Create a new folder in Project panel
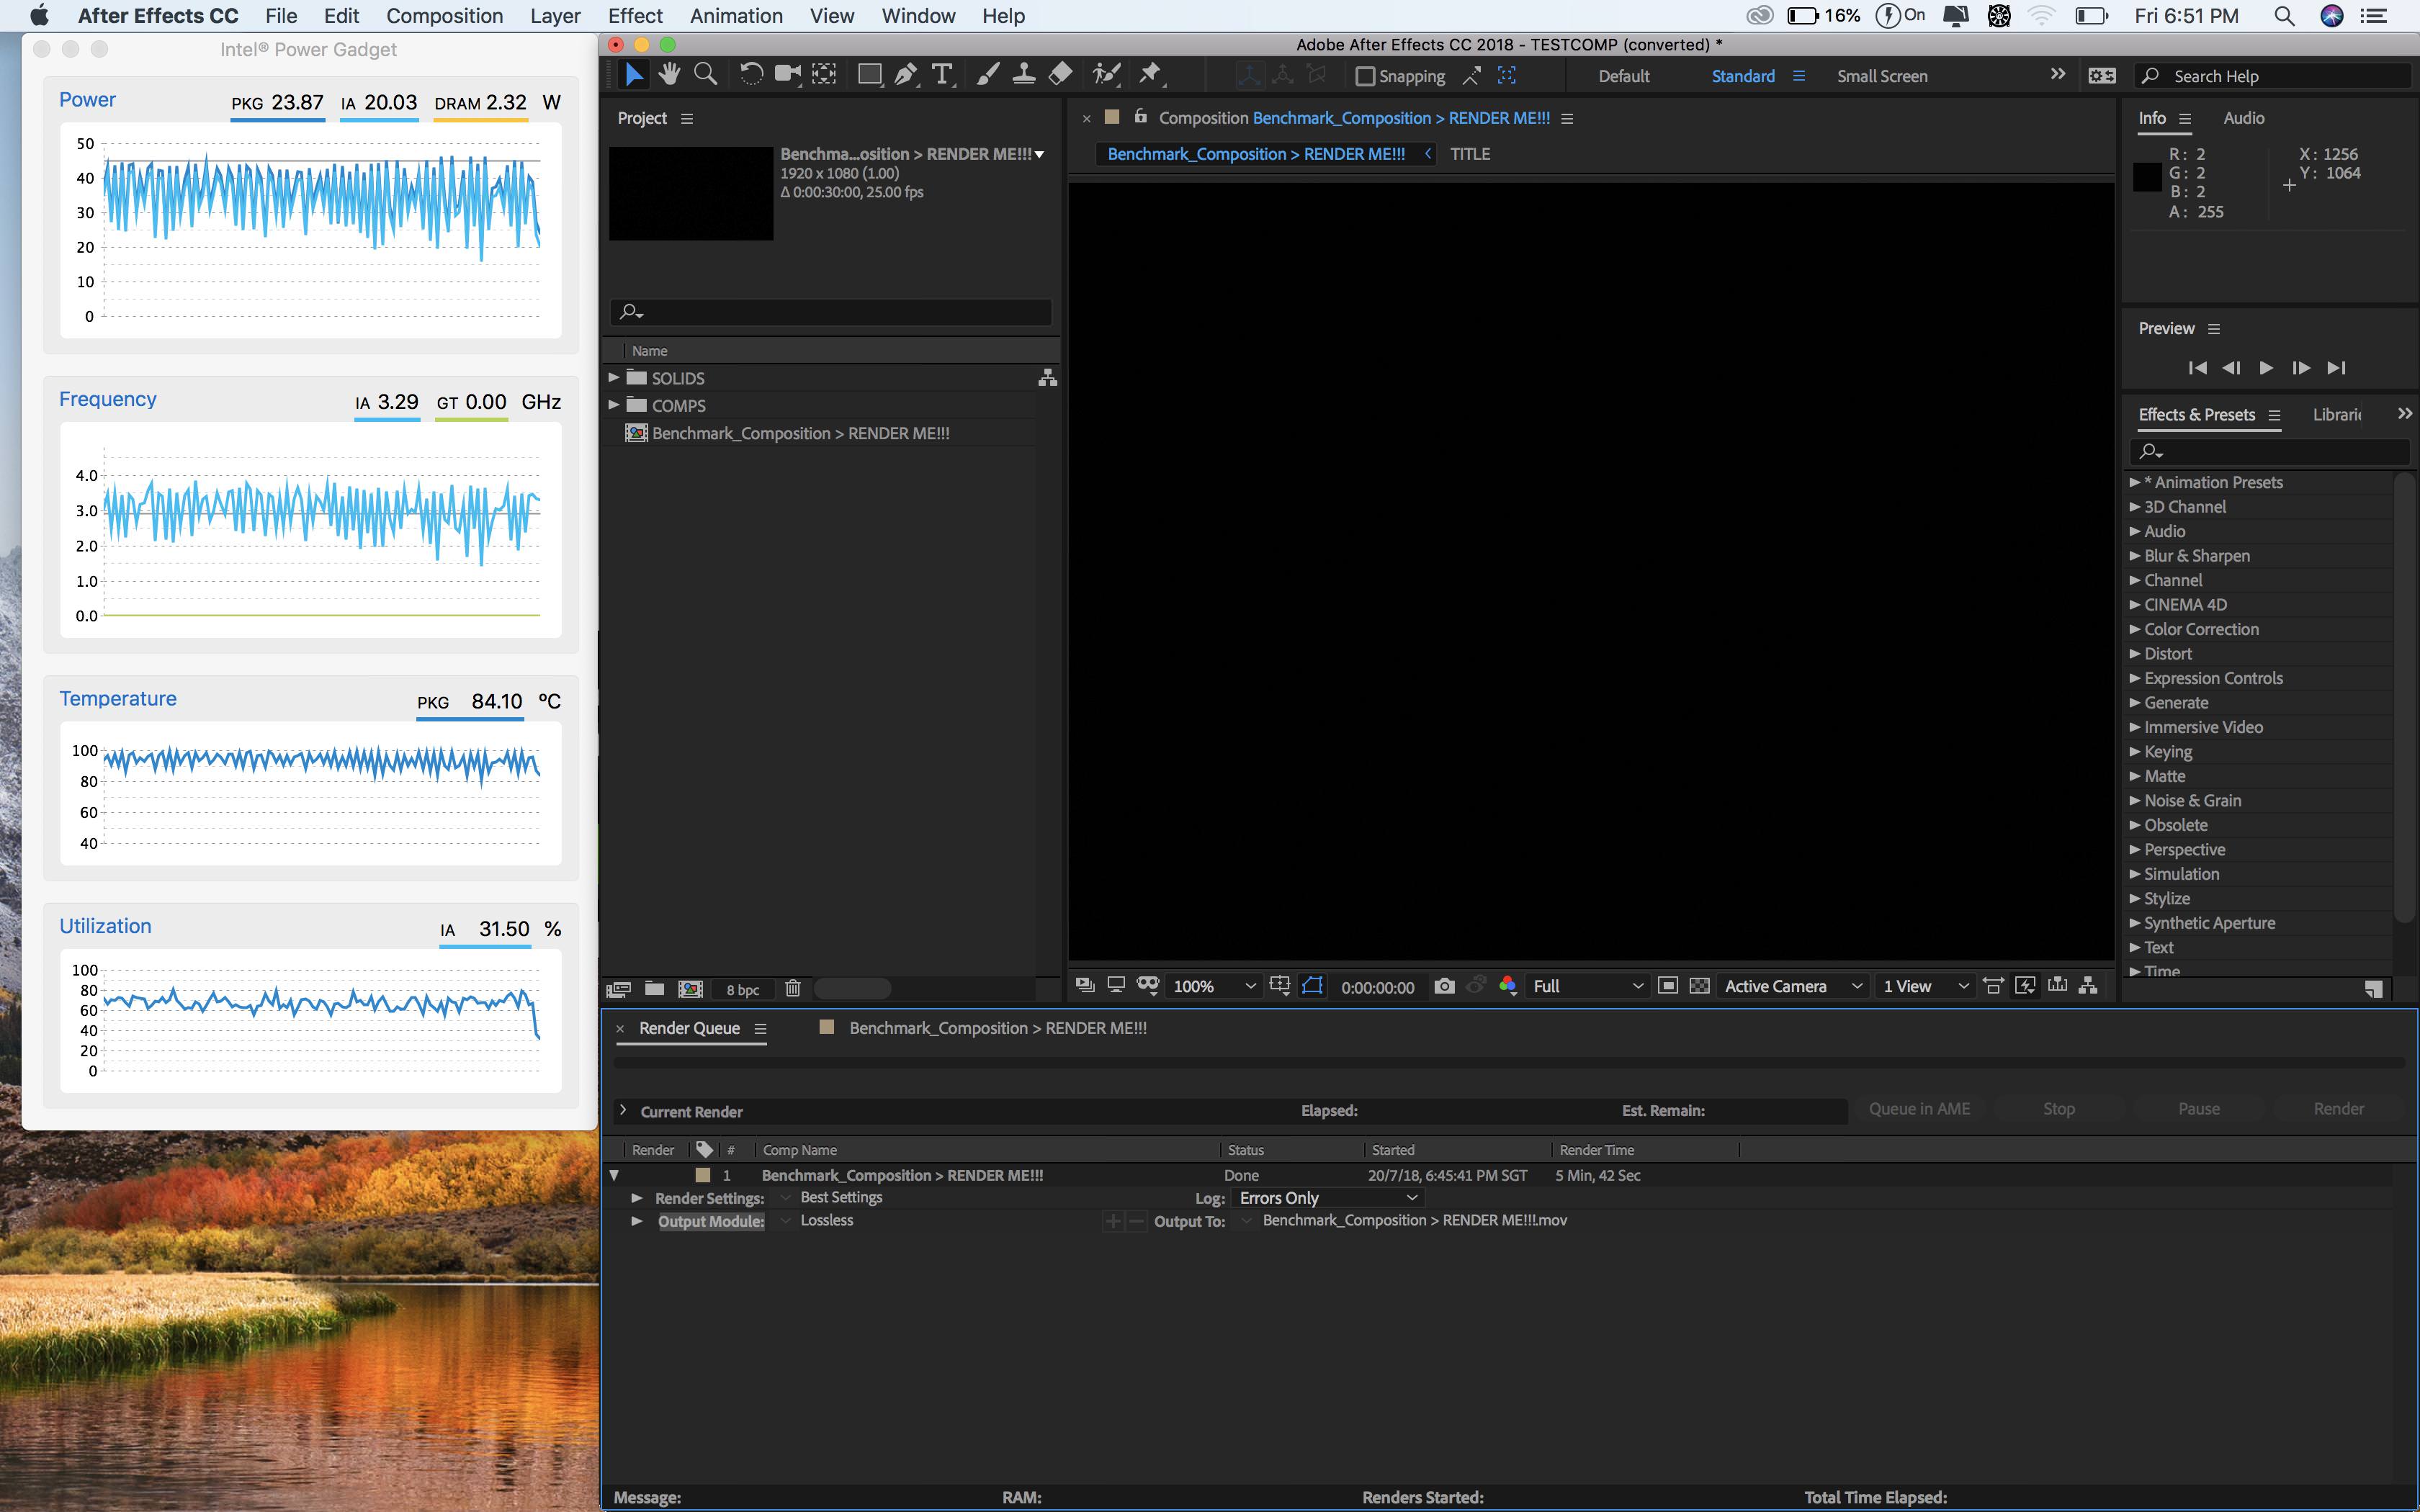The image size is (2420, 1512). (654, 988)
